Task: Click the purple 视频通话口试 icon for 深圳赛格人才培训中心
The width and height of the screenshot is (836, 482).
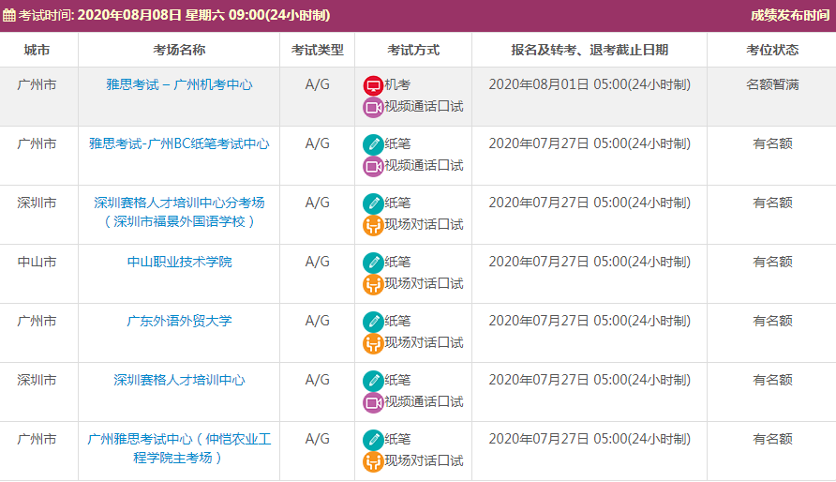Action: pyautogui.click(x=373, y=402)
